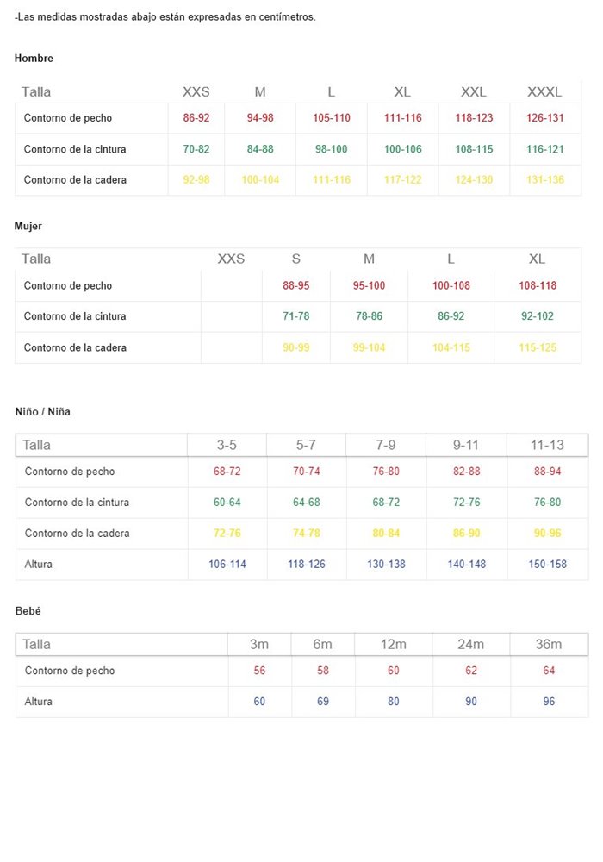Select men's chest value 86-92
Viewport: 603px width, 862px height.
pos(196,118)
